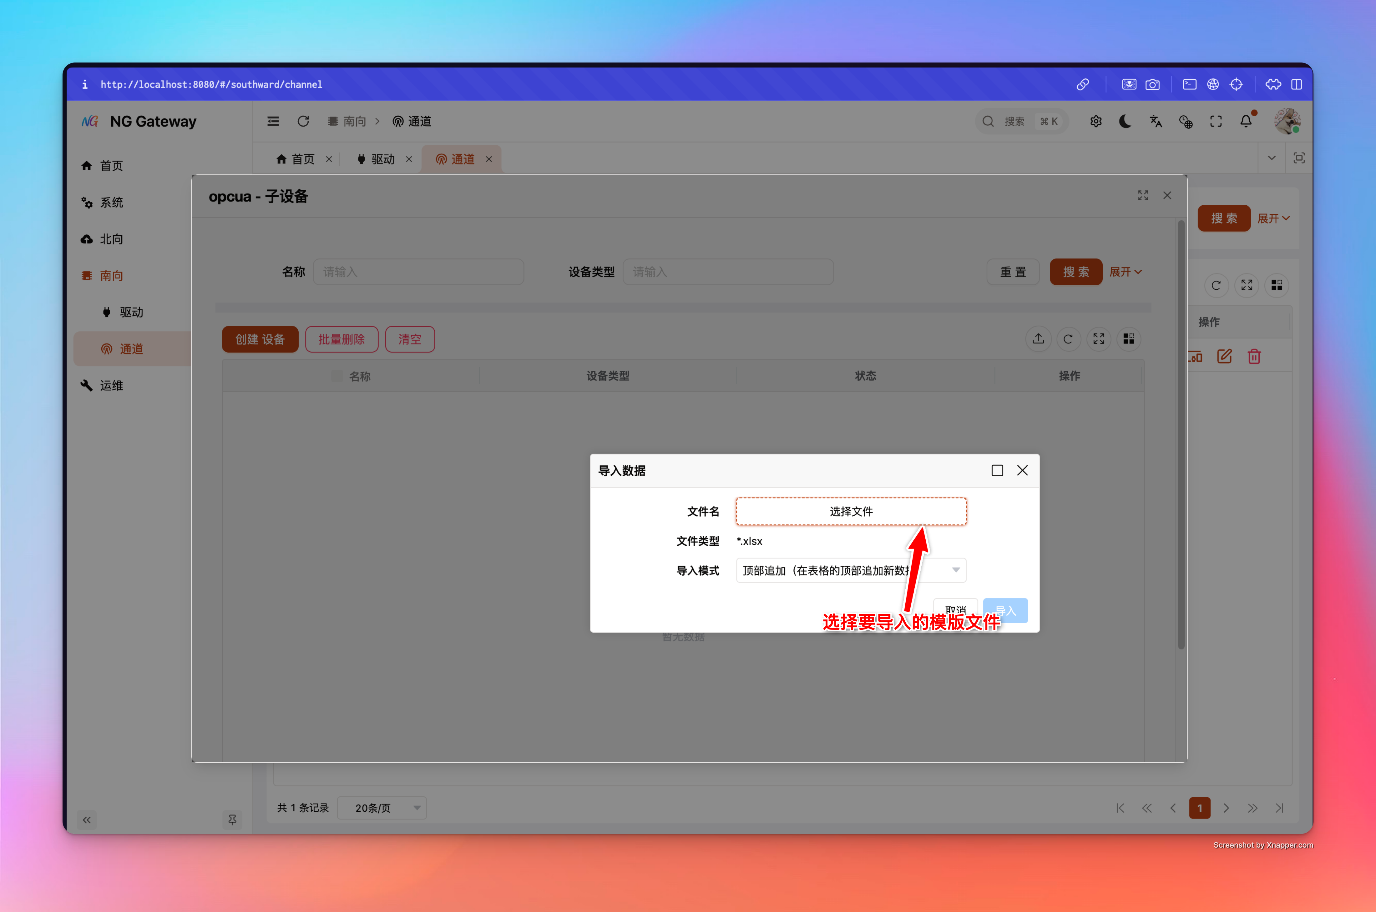This screenshot has width=1376, height=912.
Task: Click the 选择文件 button
Action: tap(851, 511)
